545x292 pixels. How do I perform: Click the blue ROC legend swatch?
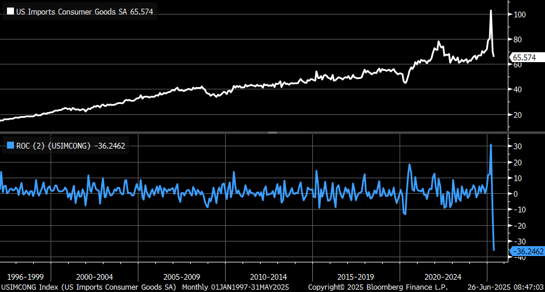point(10,145)
